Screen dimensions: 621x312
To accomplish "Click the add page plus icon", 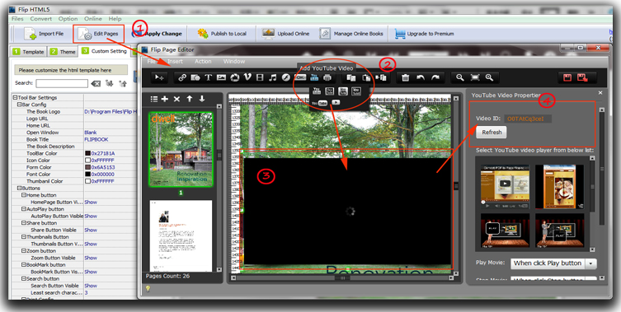I will 165,100.
